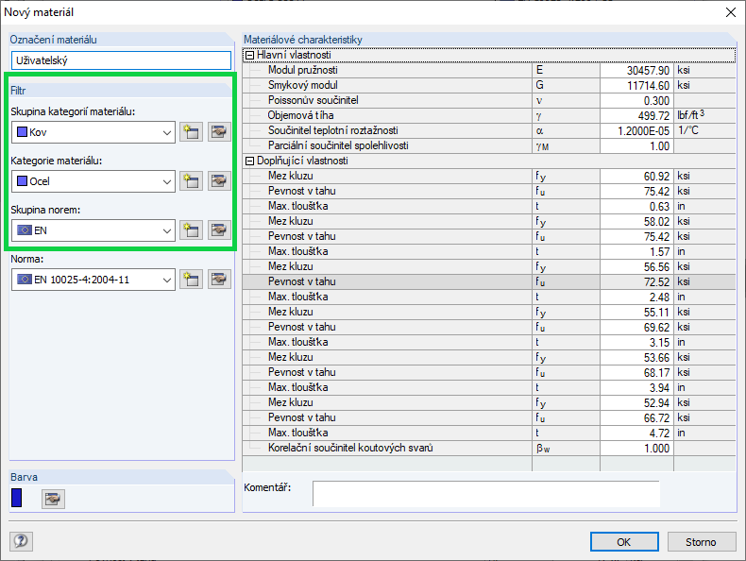Click the Storno button

click(x=702, y=542)
